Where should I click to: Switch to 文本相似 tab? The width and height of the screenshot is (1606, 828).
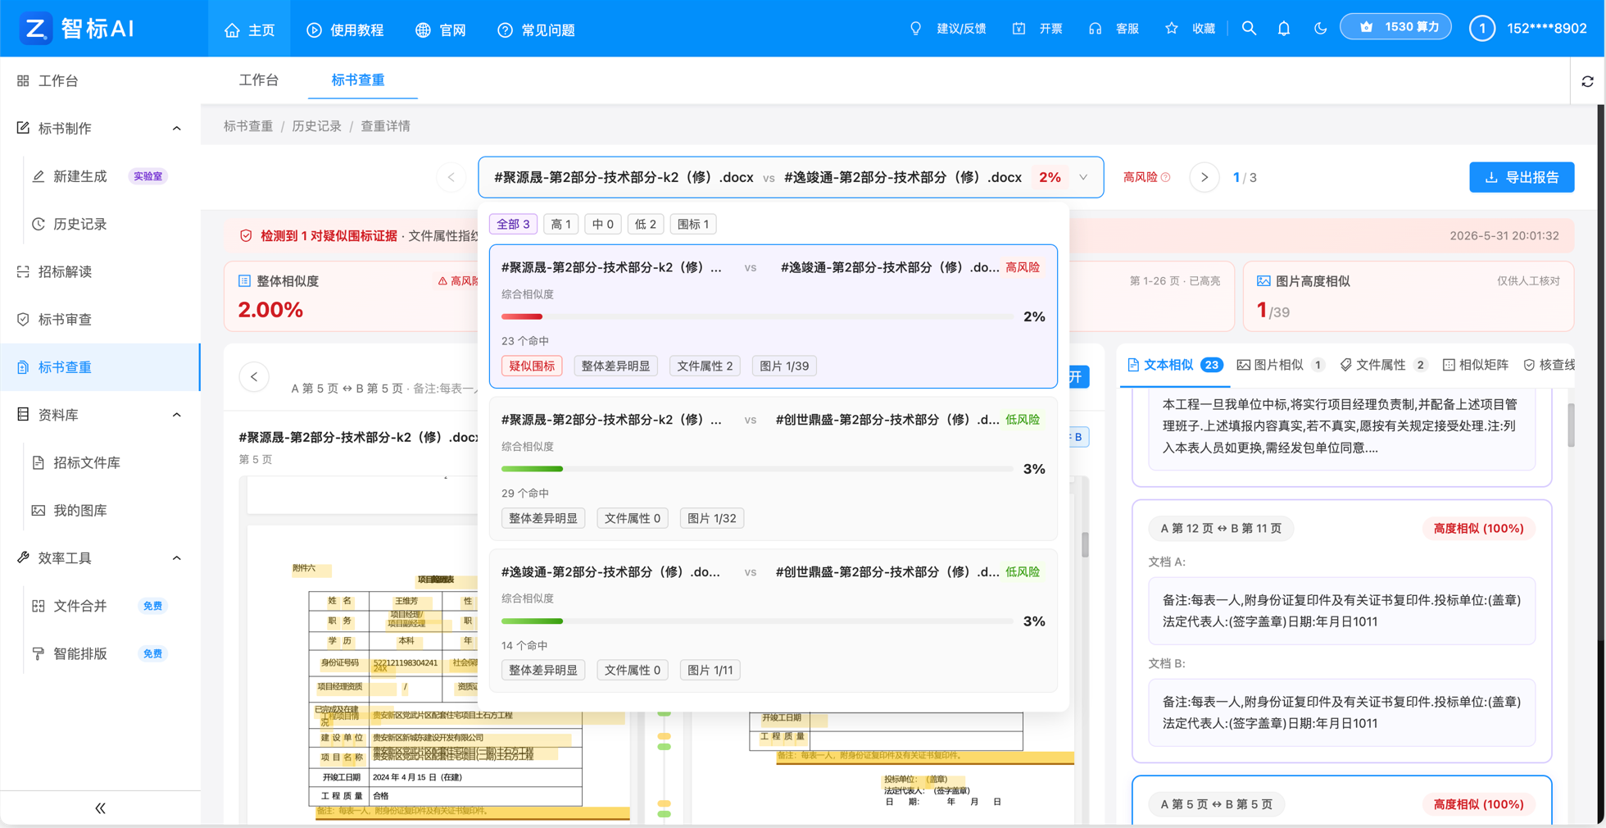click(1175, 365)
